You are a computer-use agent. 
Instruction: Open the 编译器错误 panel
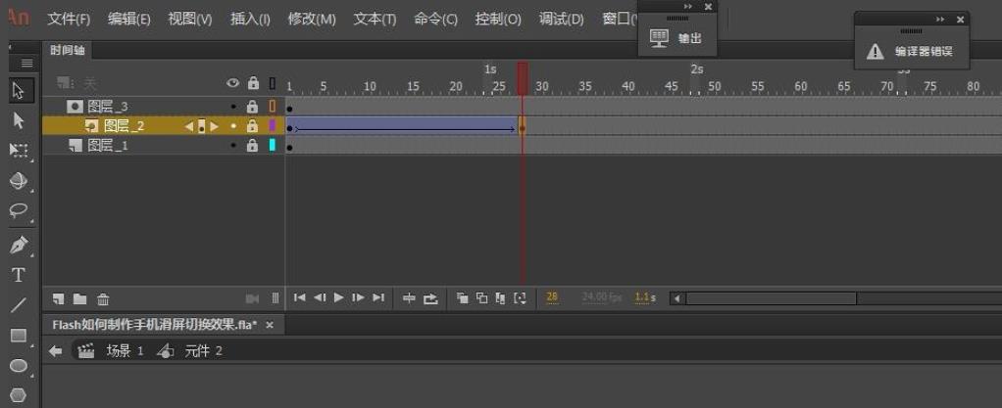912,52
